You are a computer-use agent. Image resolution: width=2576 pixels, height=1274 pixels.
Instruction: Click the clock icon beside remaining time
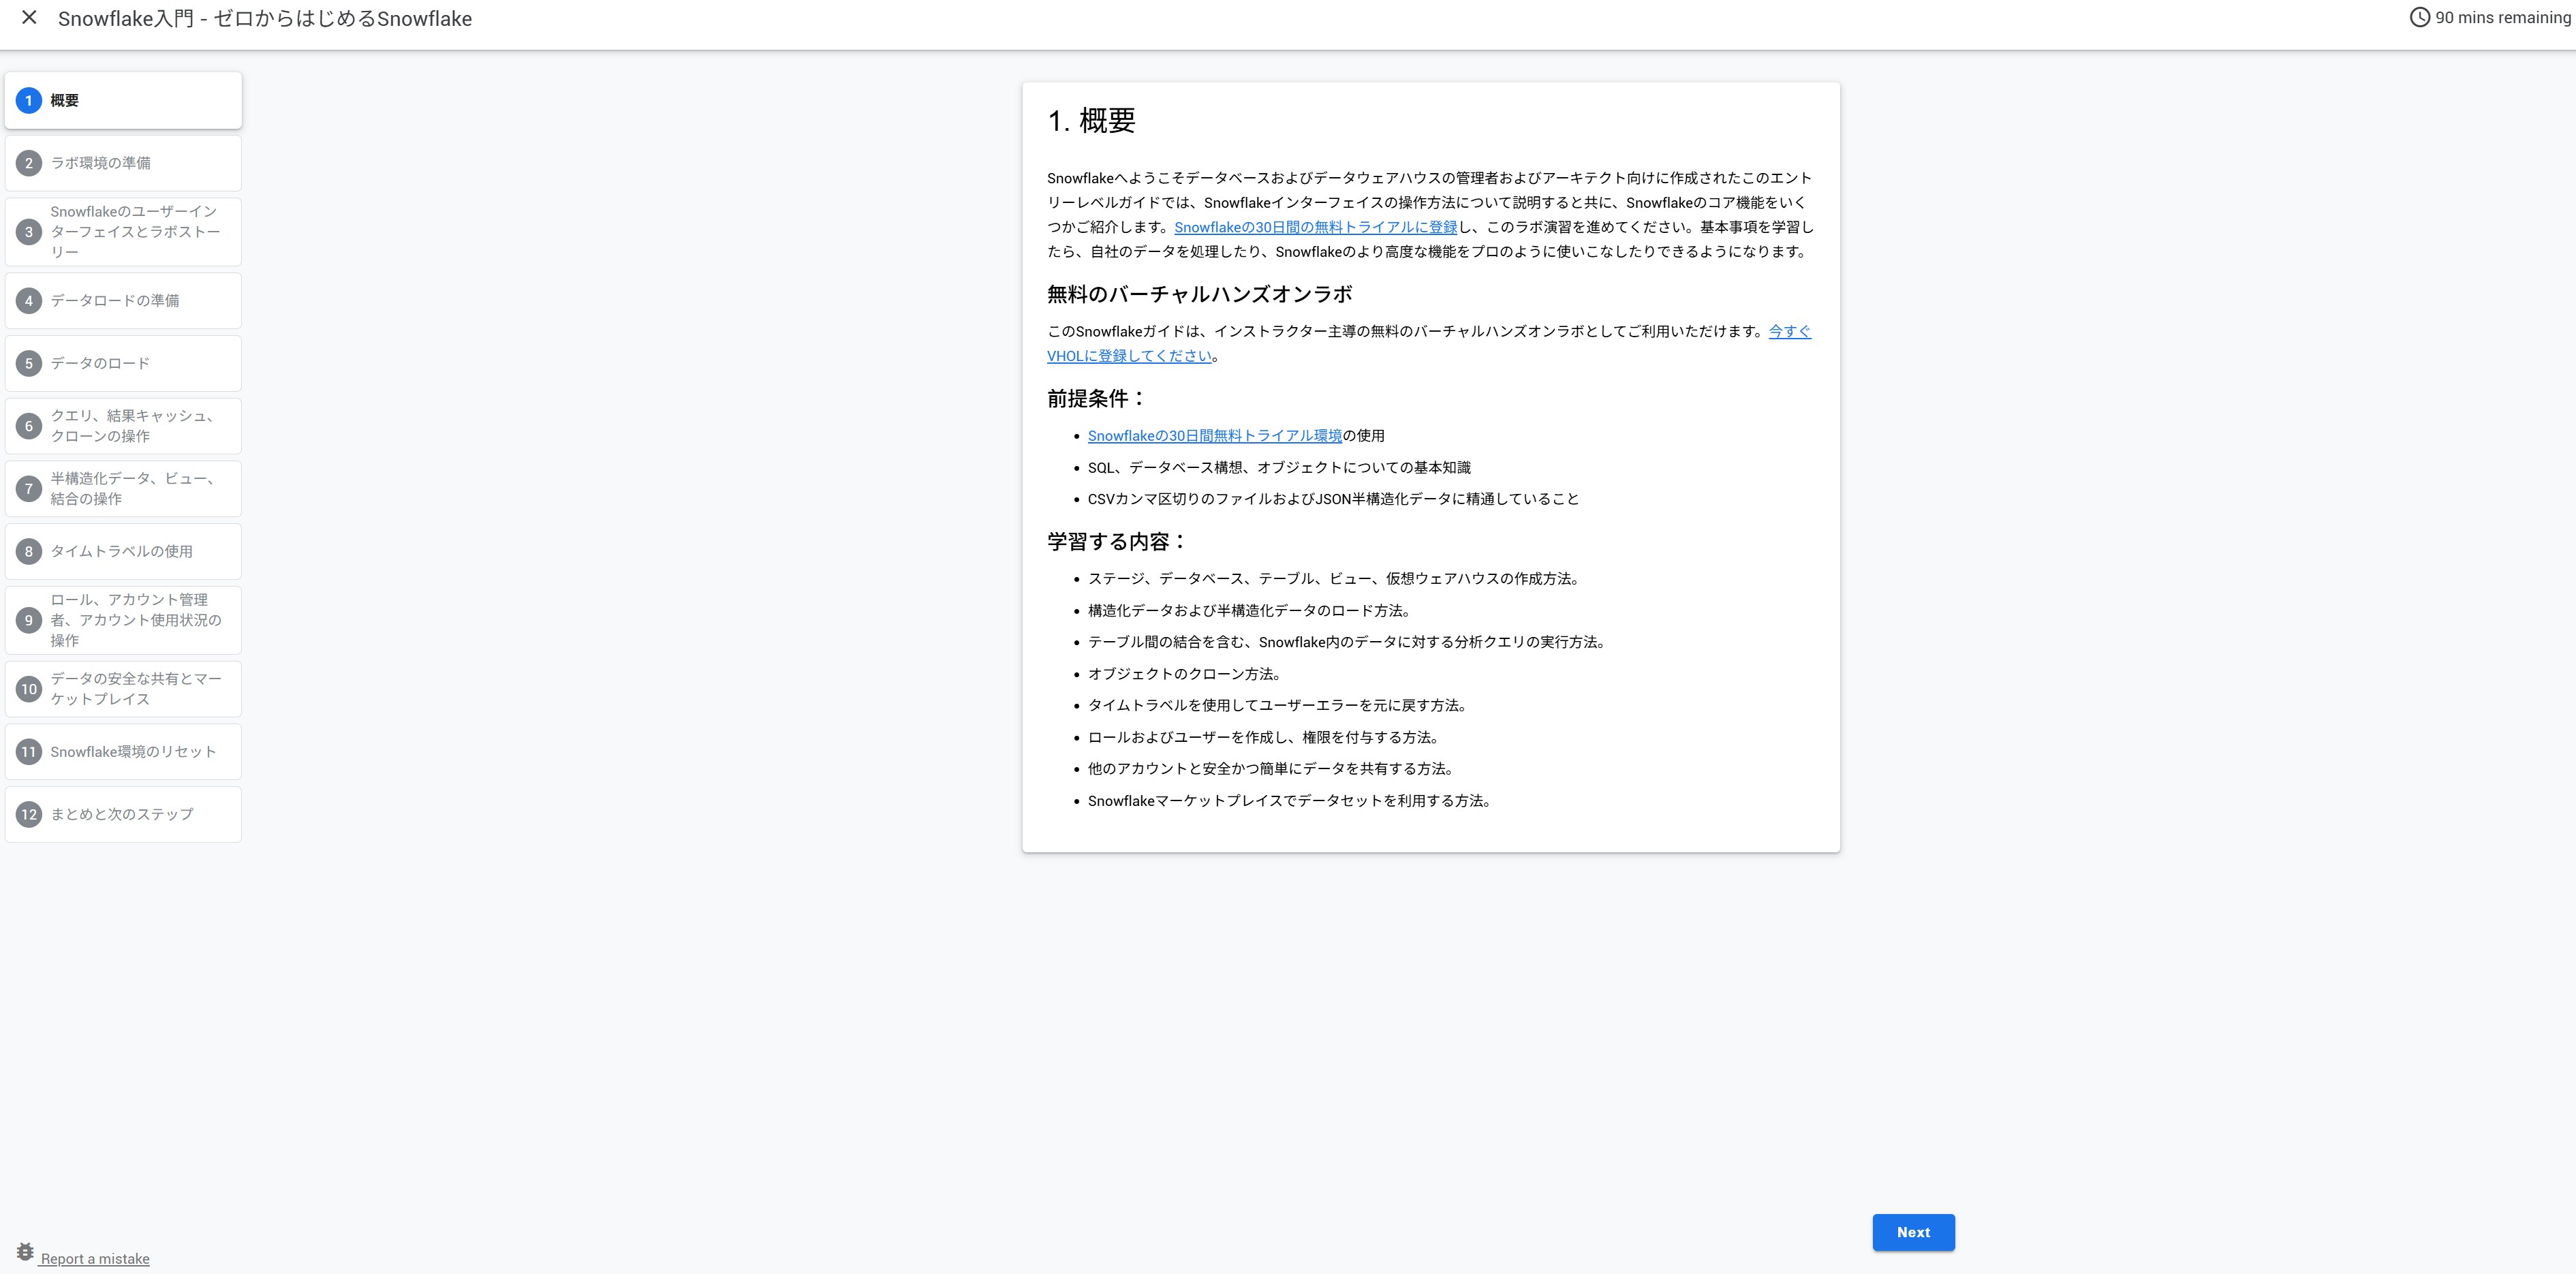pyautogui.click(x=2419, y=17)
